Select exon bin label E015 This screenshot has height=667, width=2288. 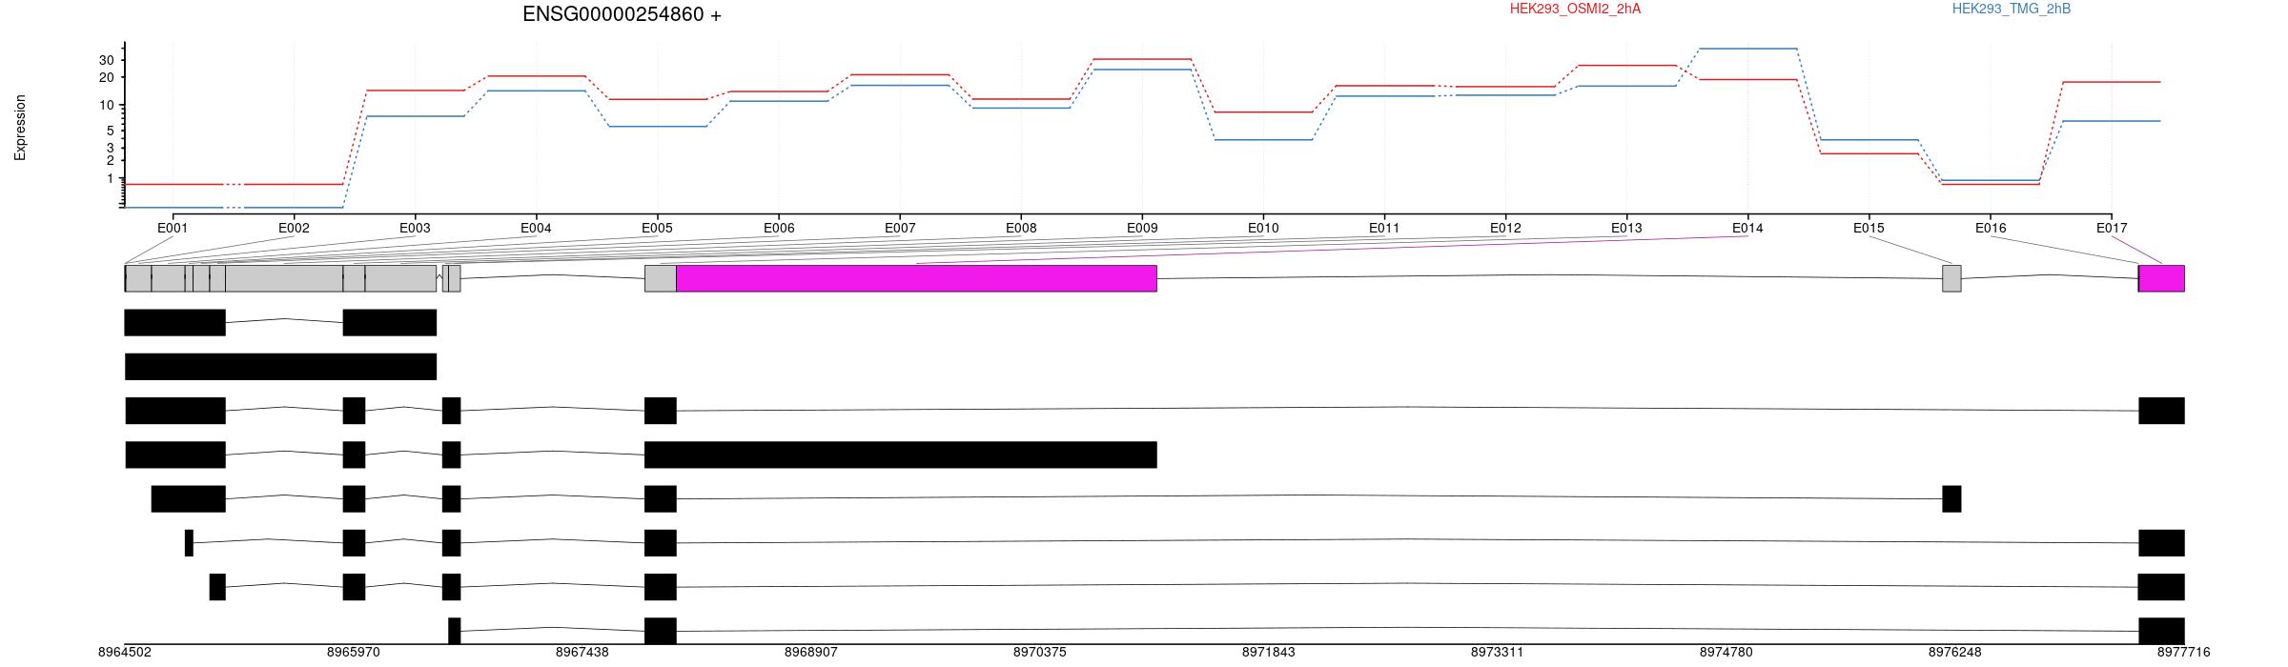tap(1869, 228)
